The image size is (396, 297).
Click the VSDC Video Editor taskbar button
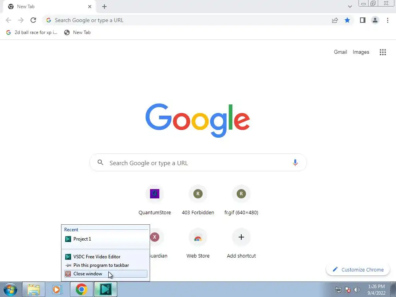[105, 289]
